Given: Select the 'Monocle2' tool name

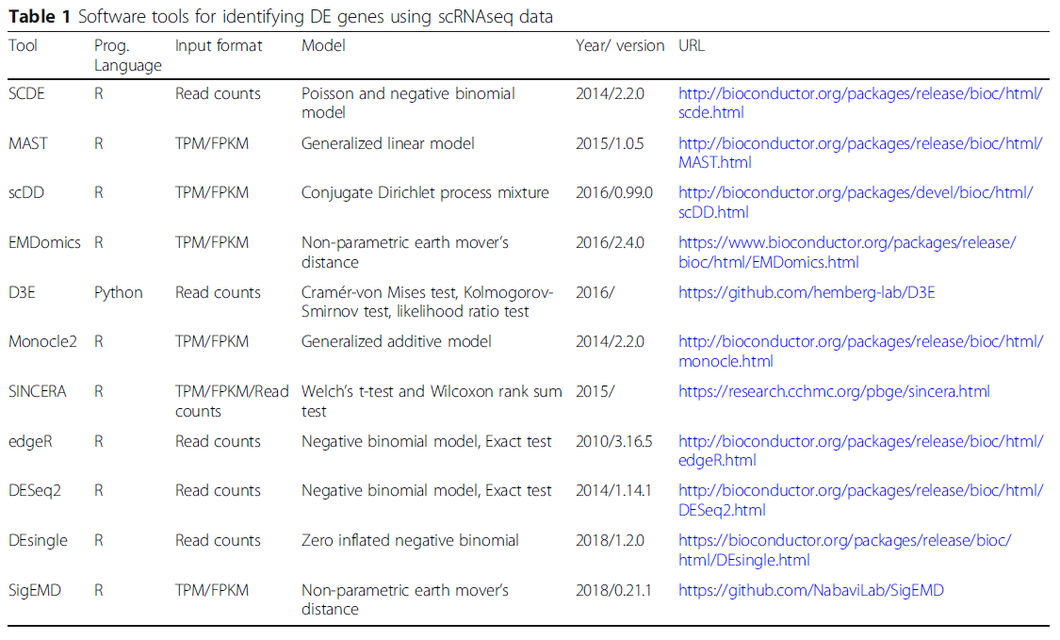Looking at the screenshot, I should [42, 341].
